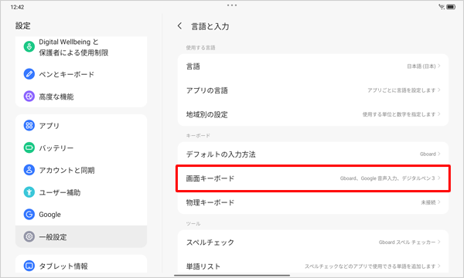Click the 12:42 clock in status bar
Screen dimensions: 464x278
pyautogui.click(x=17, y=7)
